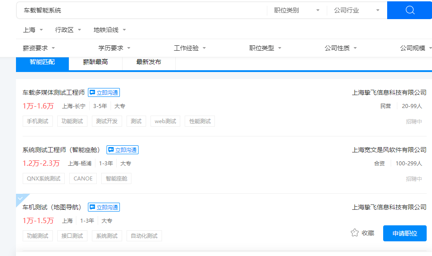Click the 1万-1.6万 salary text
The width and height of the screenshot is (432, 256).
38,106
